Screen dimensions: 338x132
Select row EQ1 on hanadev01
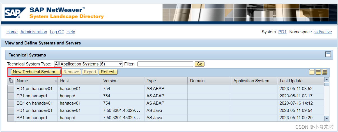coord(11,103)
